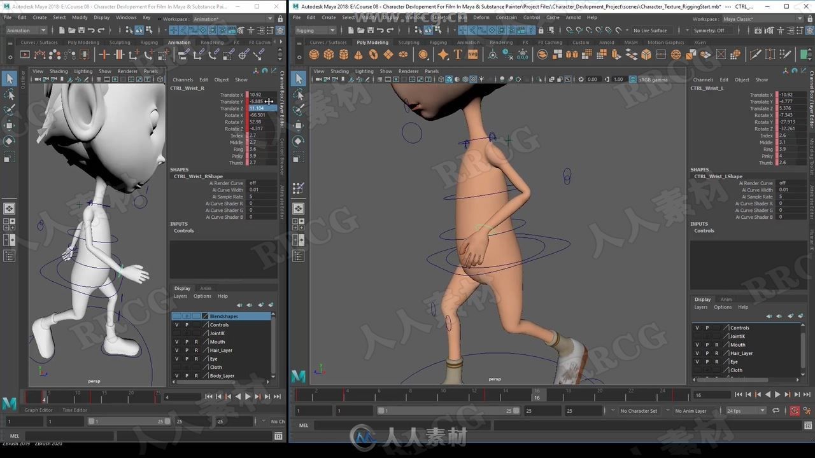
Task: Select arrow tool in right window toolbox
Action: click(299, 78)
